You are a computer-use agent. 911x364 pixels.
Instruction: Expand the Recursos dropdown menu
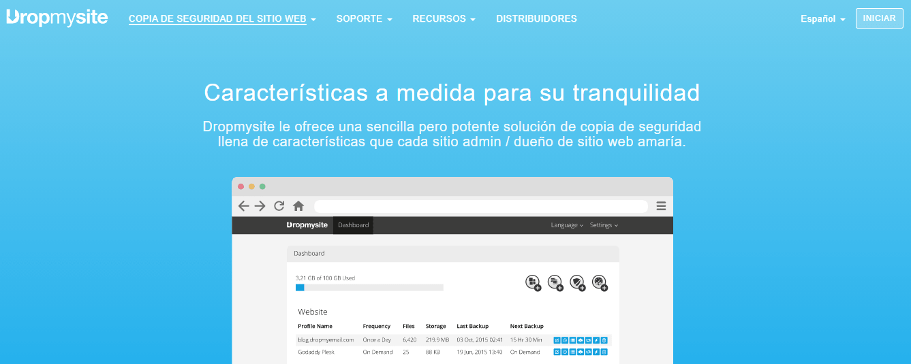tap(444, 19)
